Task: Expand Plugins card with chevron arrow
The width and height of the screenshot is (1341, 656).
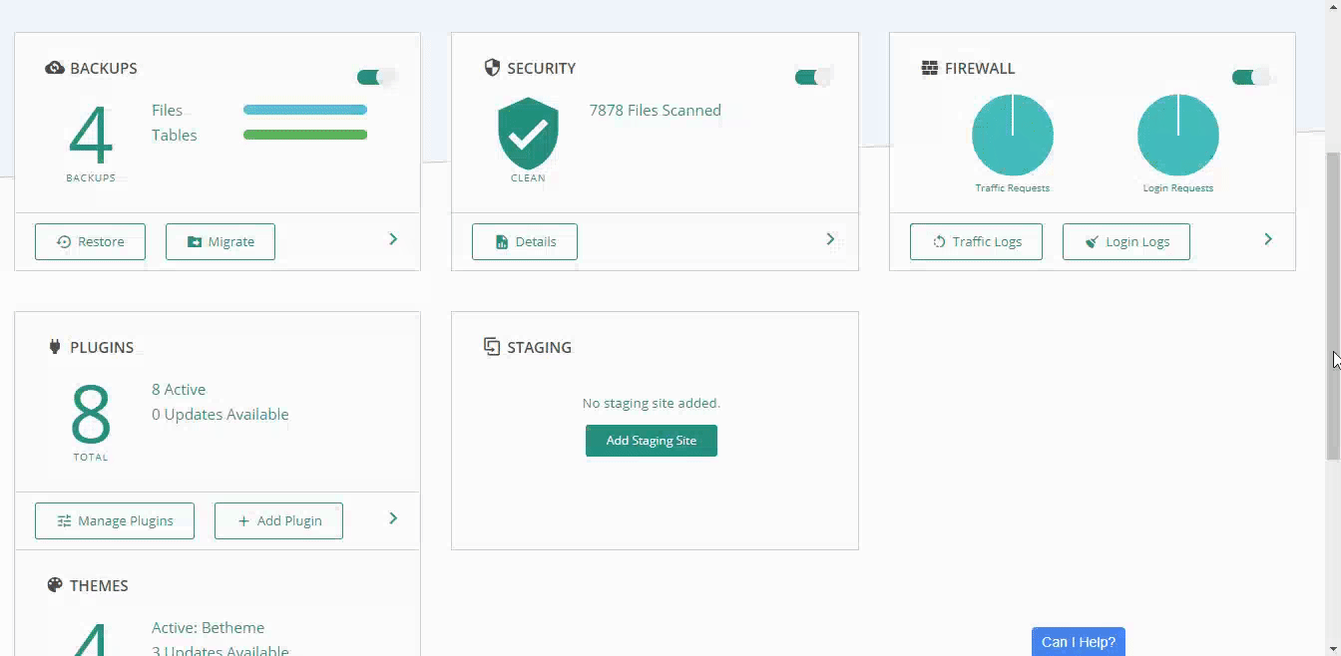Action: (x=393, y=518)
